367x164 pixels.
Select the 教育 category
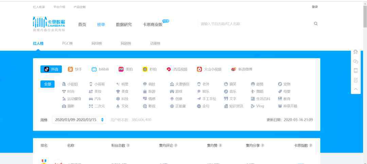[284, 99]
